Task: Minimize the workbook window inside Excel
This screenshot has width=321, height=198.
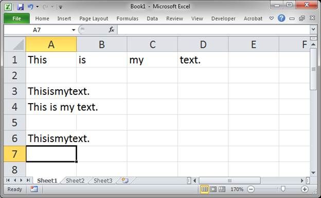Action: coord(292,18)
